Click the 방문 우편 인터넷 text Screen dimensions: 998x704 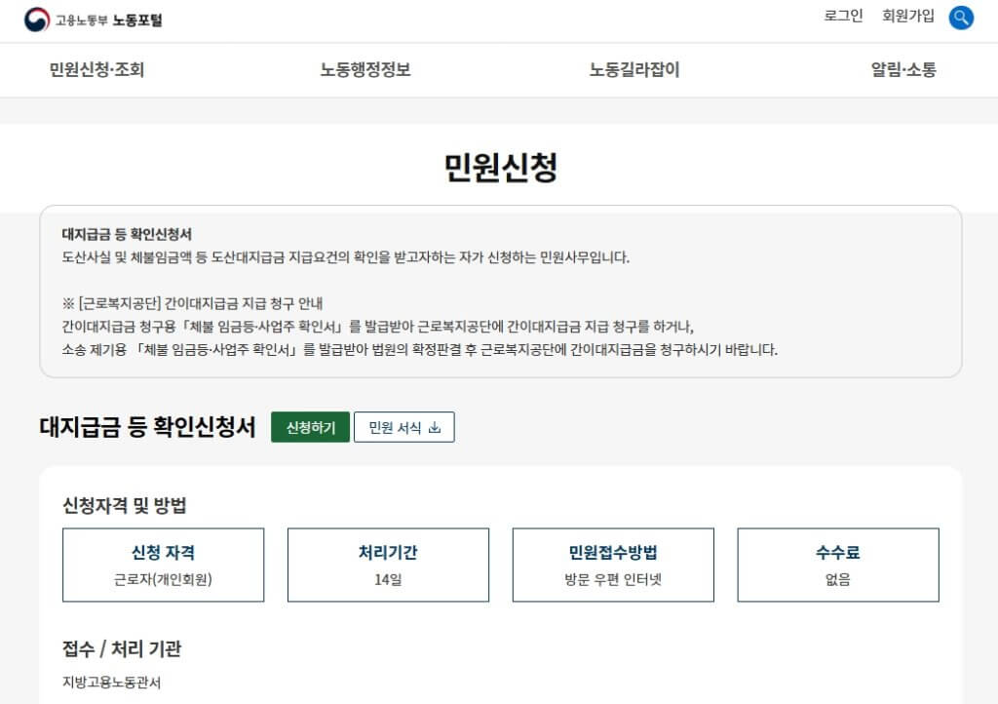coord(613,579)
